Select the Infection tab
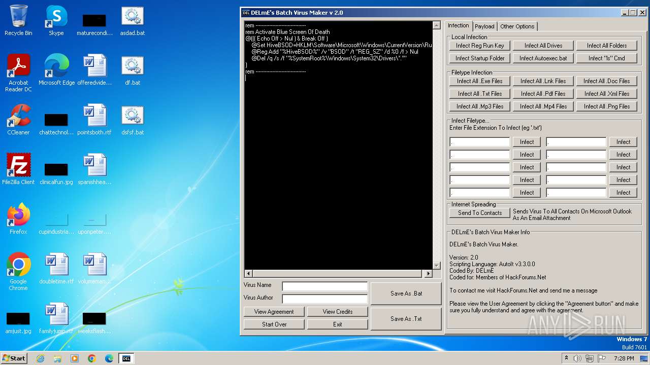Viewport: 650px width, 365px height. pos(459,25)
